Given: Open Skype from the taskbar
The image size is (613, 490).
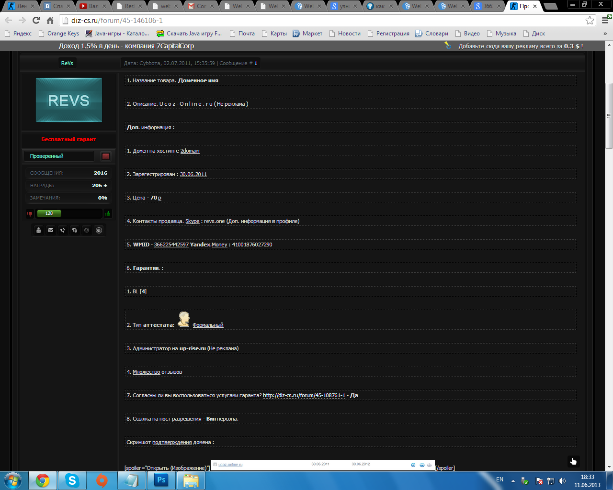Looking at the screenshot, I should [x=72, y=480].
